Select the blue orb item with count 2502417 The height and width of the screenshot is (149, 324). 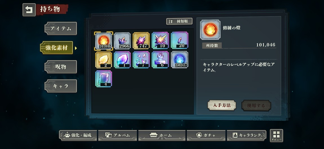tap(179, 60)
